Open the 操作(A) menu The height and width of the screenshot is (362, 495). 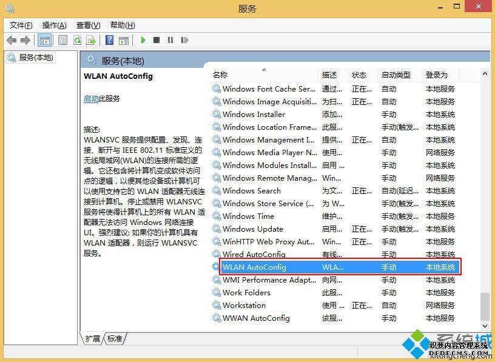[55, 25]
